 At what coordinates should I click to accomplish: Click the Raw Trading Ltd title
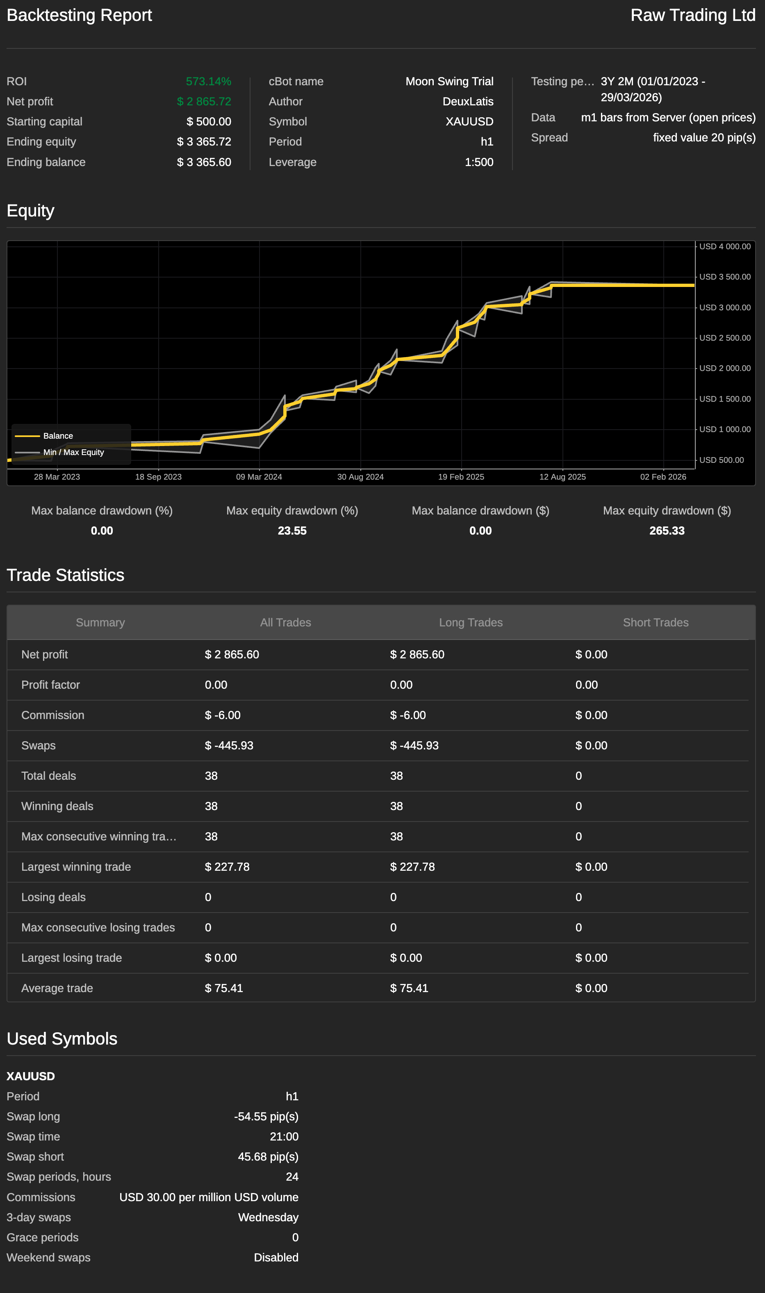(x=692, y=16)
